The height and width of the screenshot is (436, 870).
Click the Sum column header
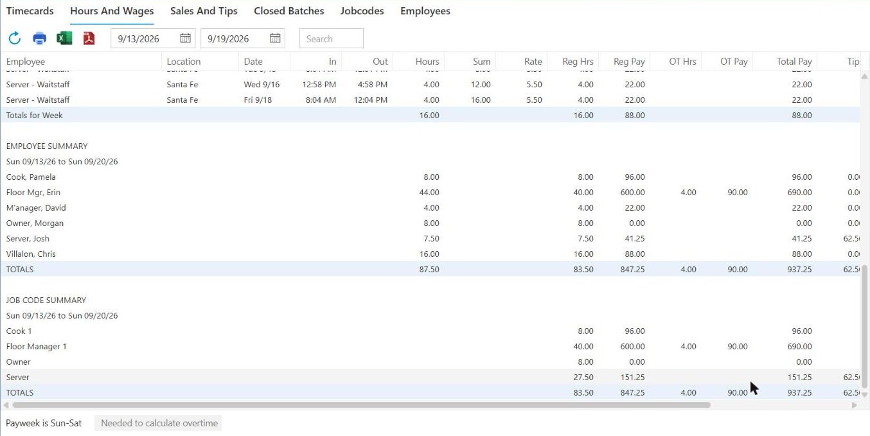click(x=470, y=62)
